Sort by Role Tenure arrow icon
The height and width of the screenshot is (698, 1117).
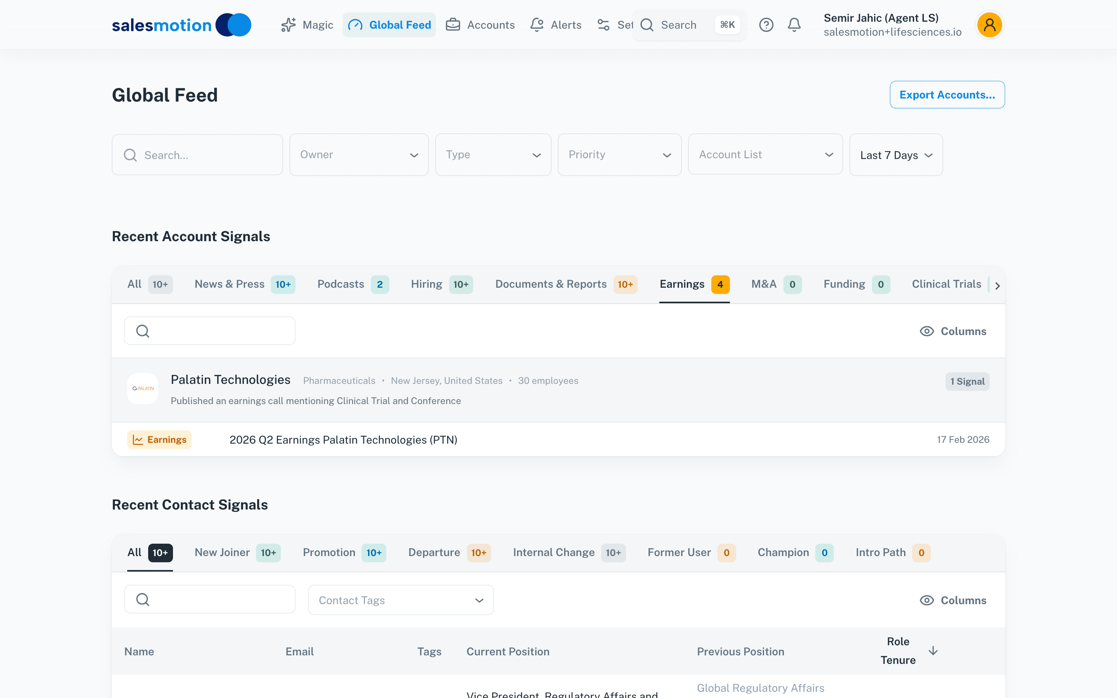(933, 650)
